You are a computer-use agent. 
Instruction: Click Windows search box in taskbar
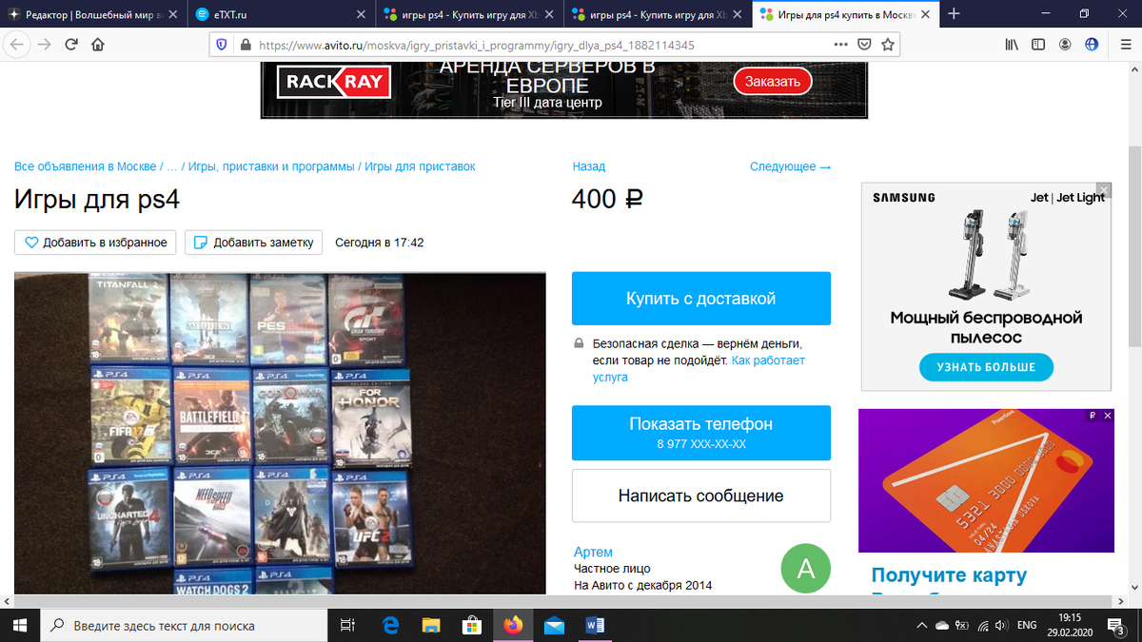click(x=184, y=626)
